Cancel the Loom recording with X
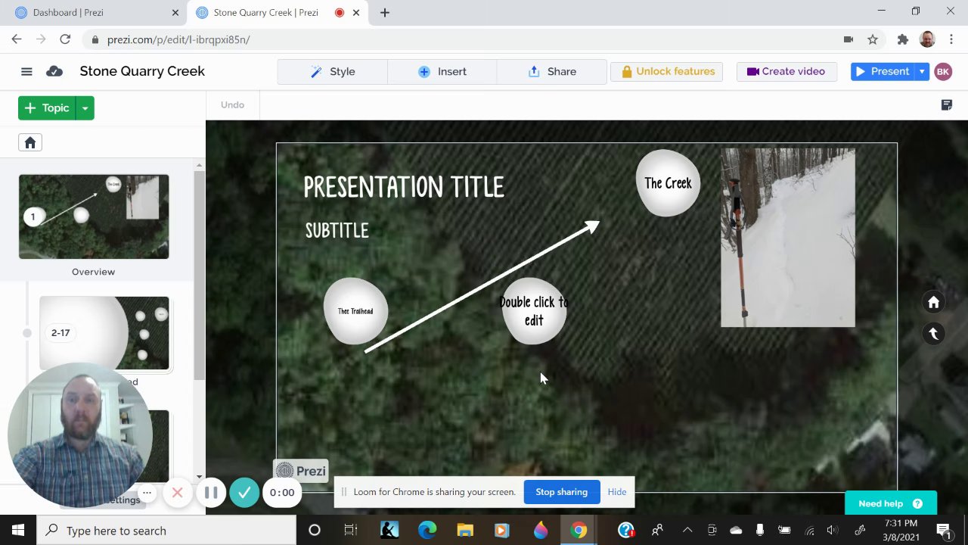968x545 pixels. [x=177, y=493]
